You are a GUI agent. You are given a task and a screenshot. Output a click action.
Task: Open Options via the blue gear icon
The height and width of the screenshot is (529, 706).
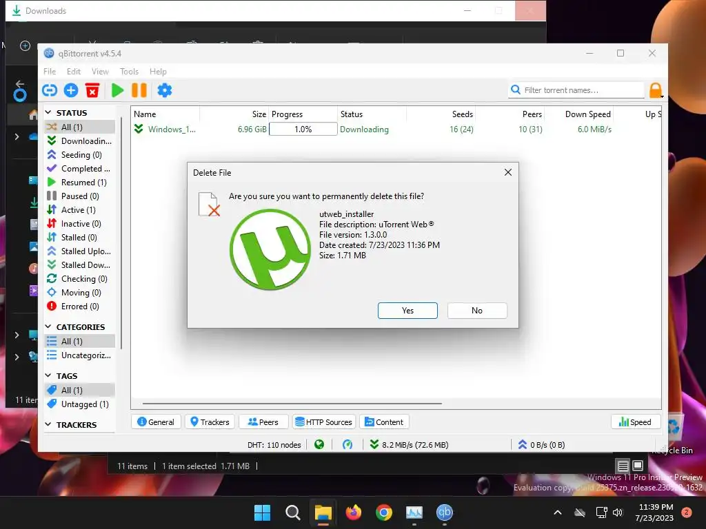[164, 90]
